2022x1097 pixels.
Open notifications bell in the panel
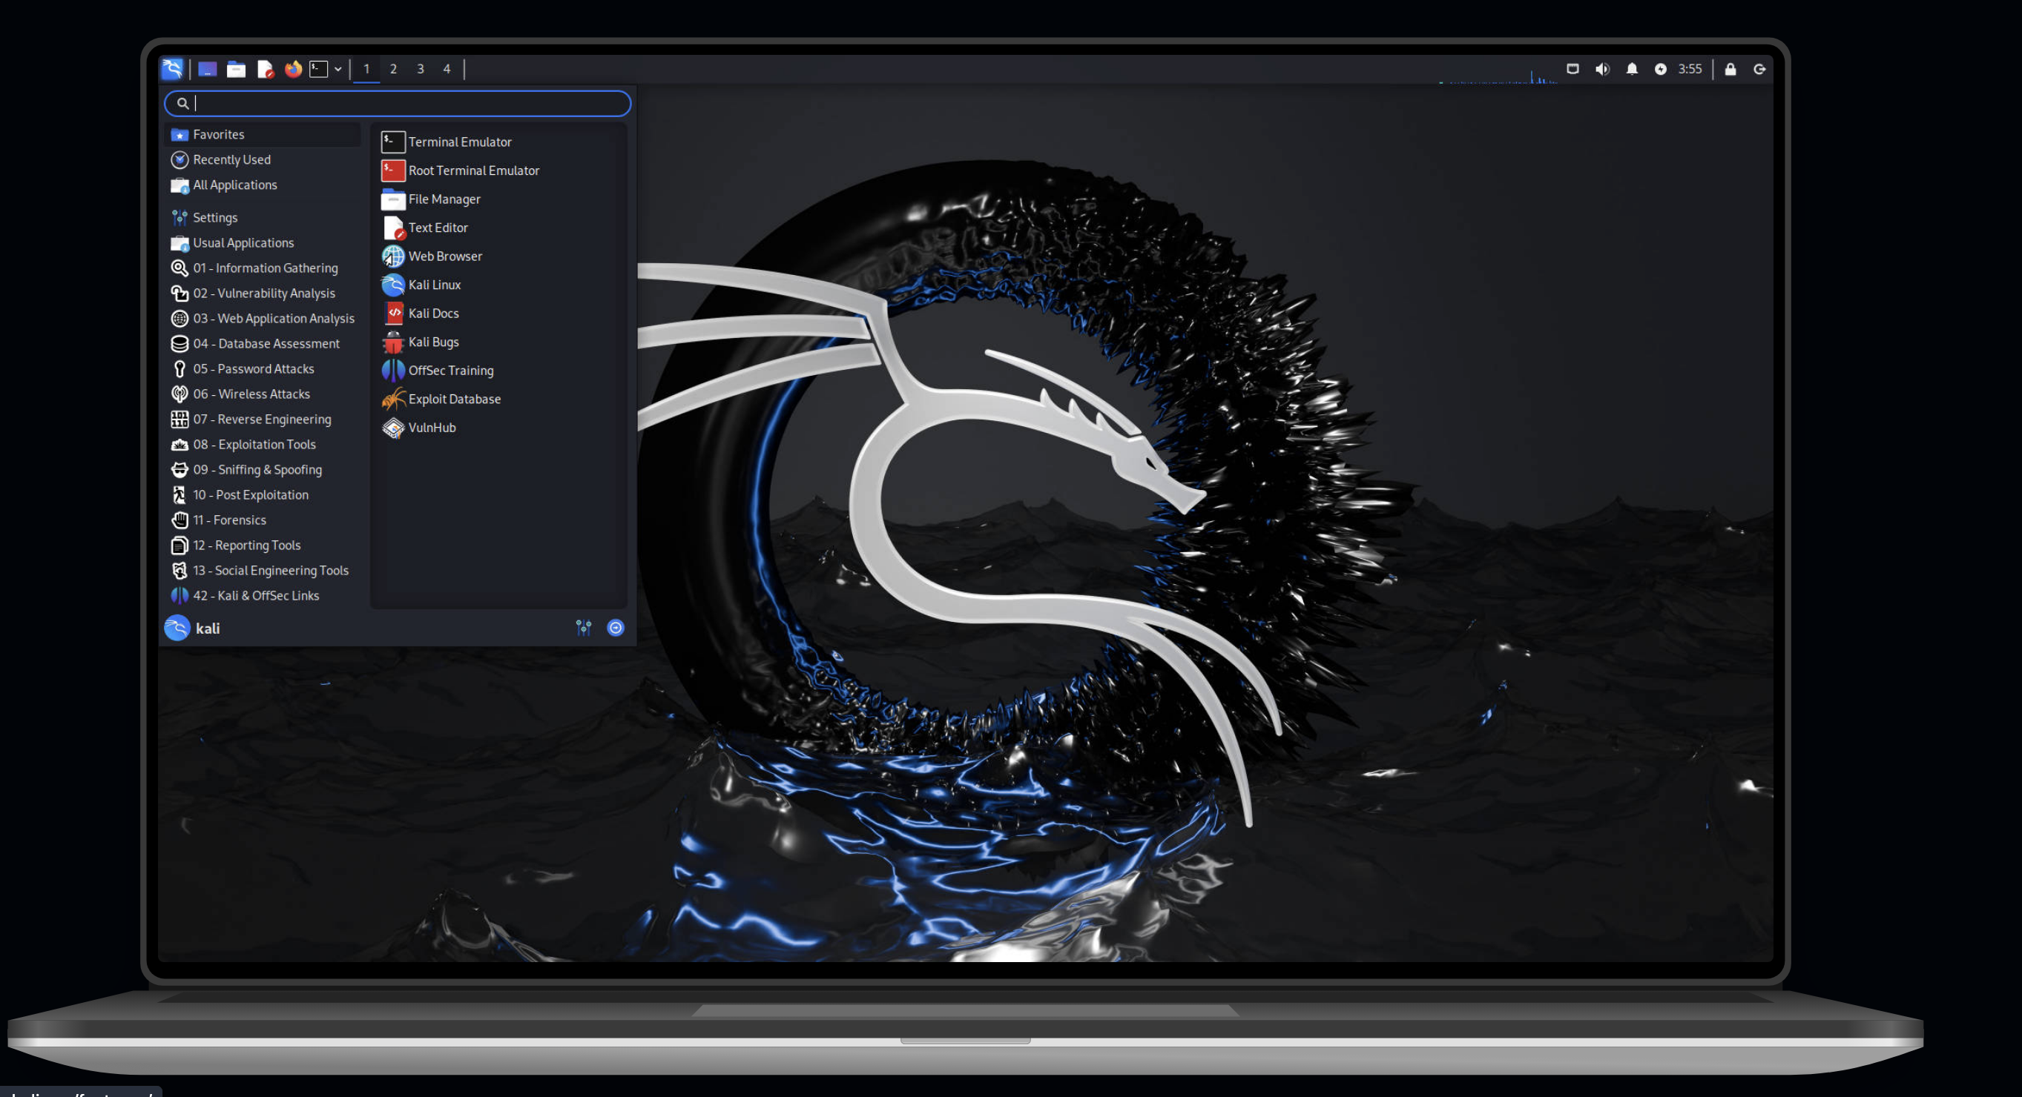[1632, 69]
